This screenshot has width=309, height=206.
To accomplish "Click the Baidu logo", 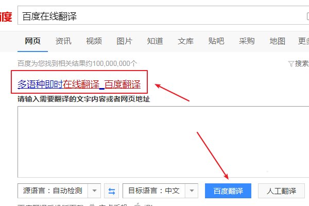I will [6, 17].
